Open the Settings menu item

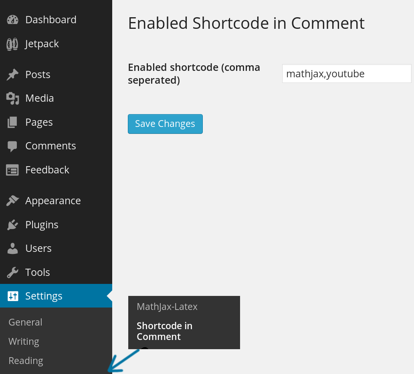tap(56, 296)
